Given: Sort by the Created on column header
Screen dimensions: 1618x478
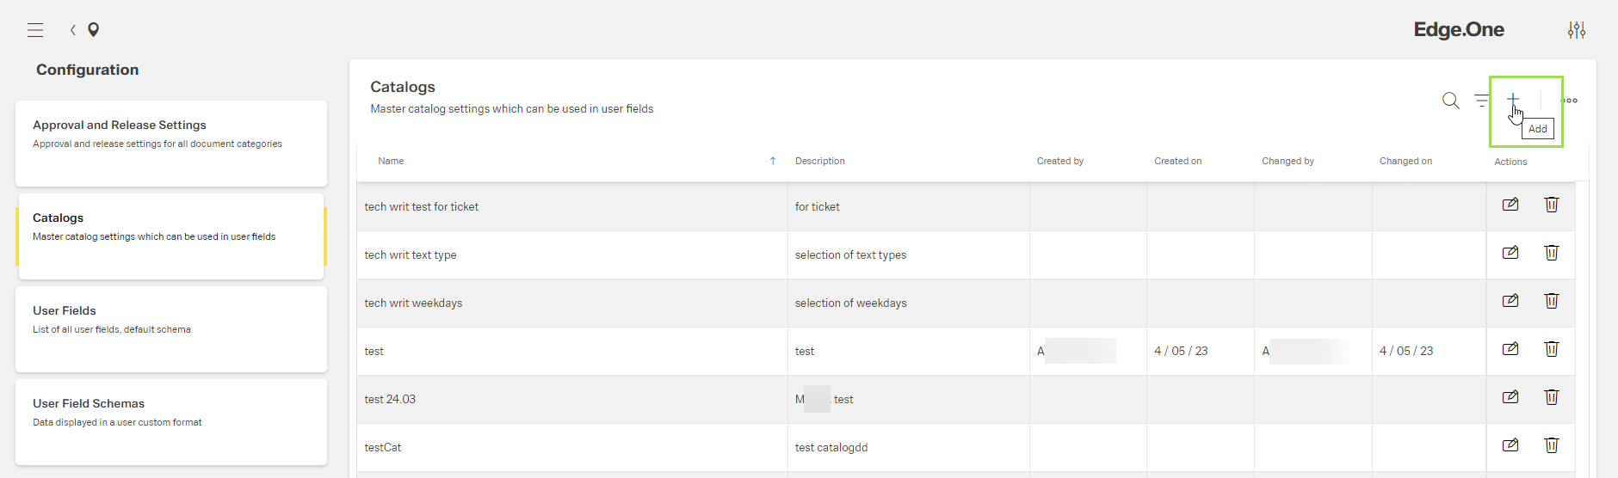Looking at the screenshot, I should (1177, 161).
